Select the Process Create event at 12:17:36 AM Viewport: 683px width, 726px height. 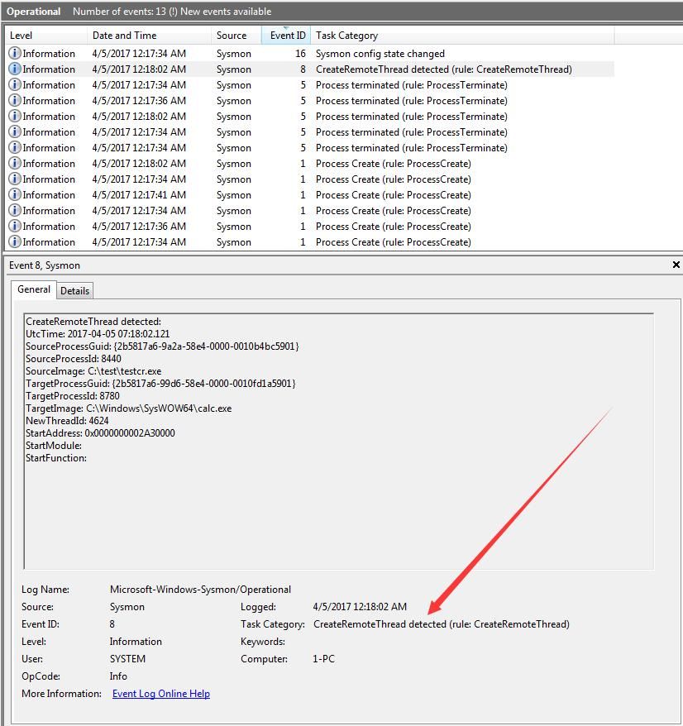tap(310, 227)
